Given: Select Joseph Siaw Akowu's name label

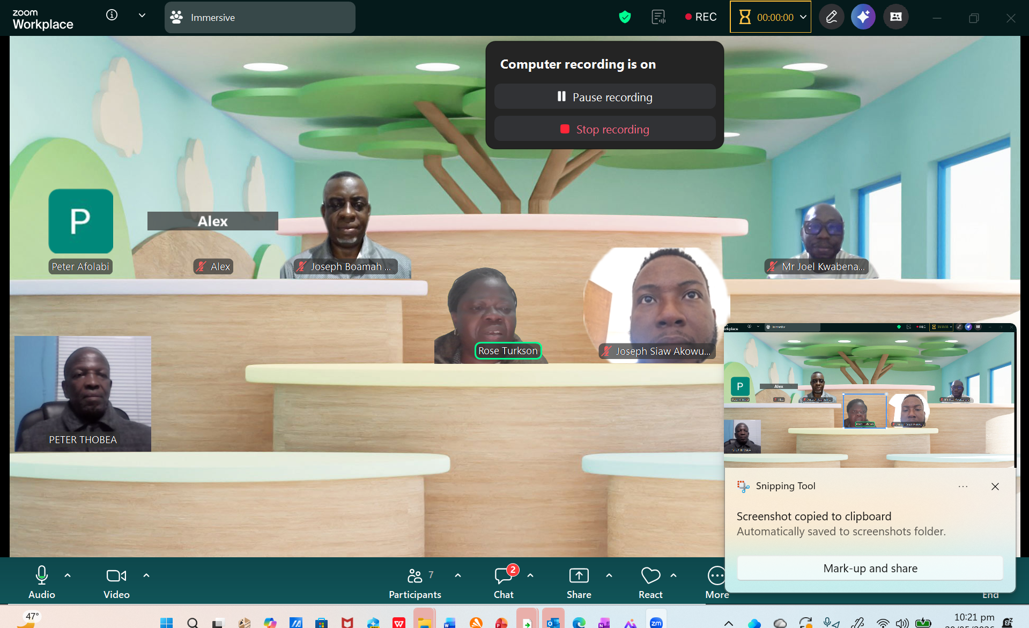Looking at the screenshot, I should point(657,351).
